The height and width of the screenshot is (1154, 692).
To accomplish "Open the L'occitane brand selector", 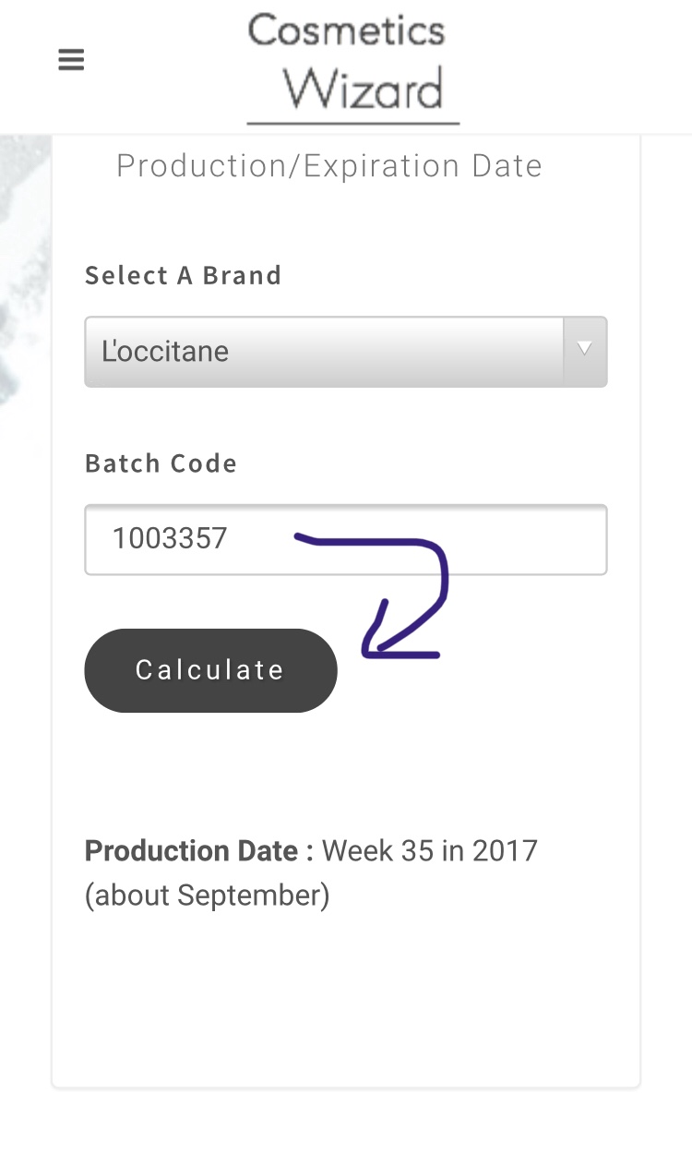I will point(346,351).
